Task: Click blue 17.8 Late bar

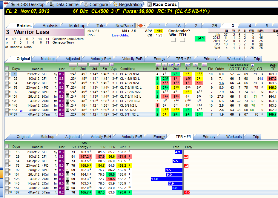Action: click(167, 179)
